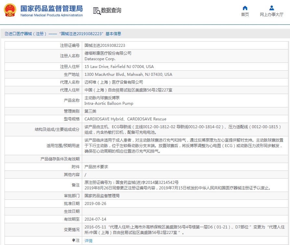Select the 其他内容 row label
Screen dimensions: 290x245
tap(72, 174)
